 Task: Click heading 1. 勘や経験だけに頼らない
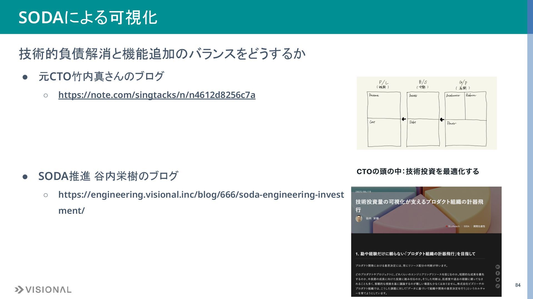point(415,254)
